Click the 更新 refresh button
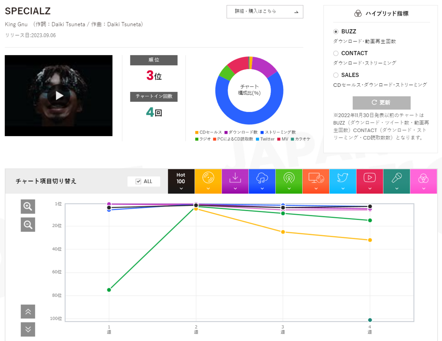This screenshot has height=341, width=442. (381, 103)
